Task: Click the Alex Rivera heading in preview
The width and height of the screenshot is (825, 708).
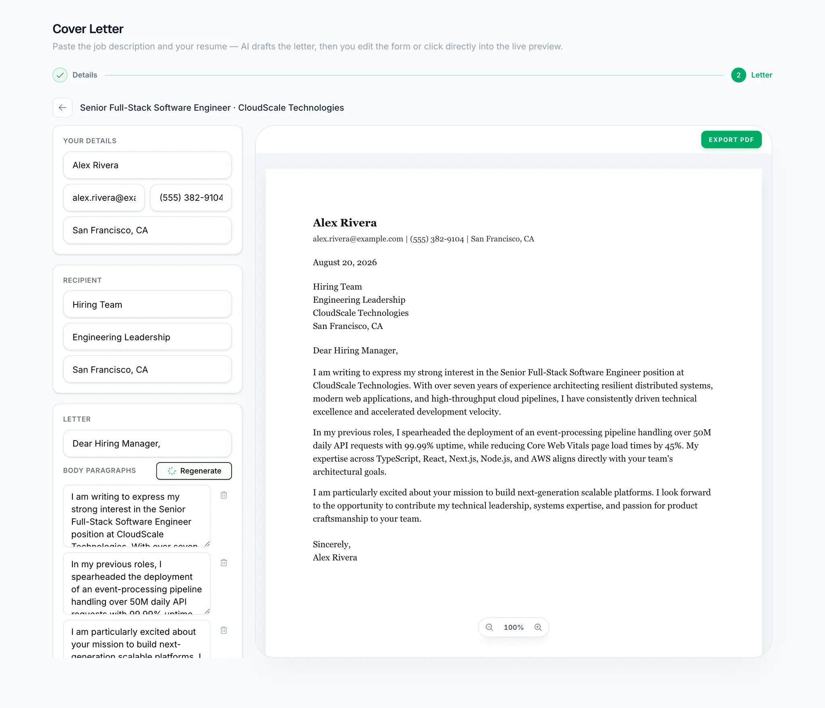Action: pos(345,223)
